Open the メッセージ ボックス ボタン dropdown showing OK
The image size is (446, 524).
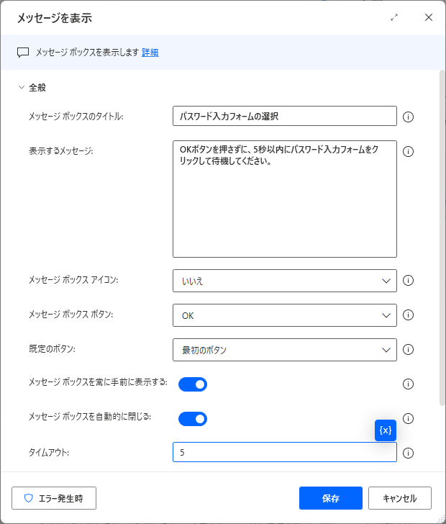pos(285,315)
